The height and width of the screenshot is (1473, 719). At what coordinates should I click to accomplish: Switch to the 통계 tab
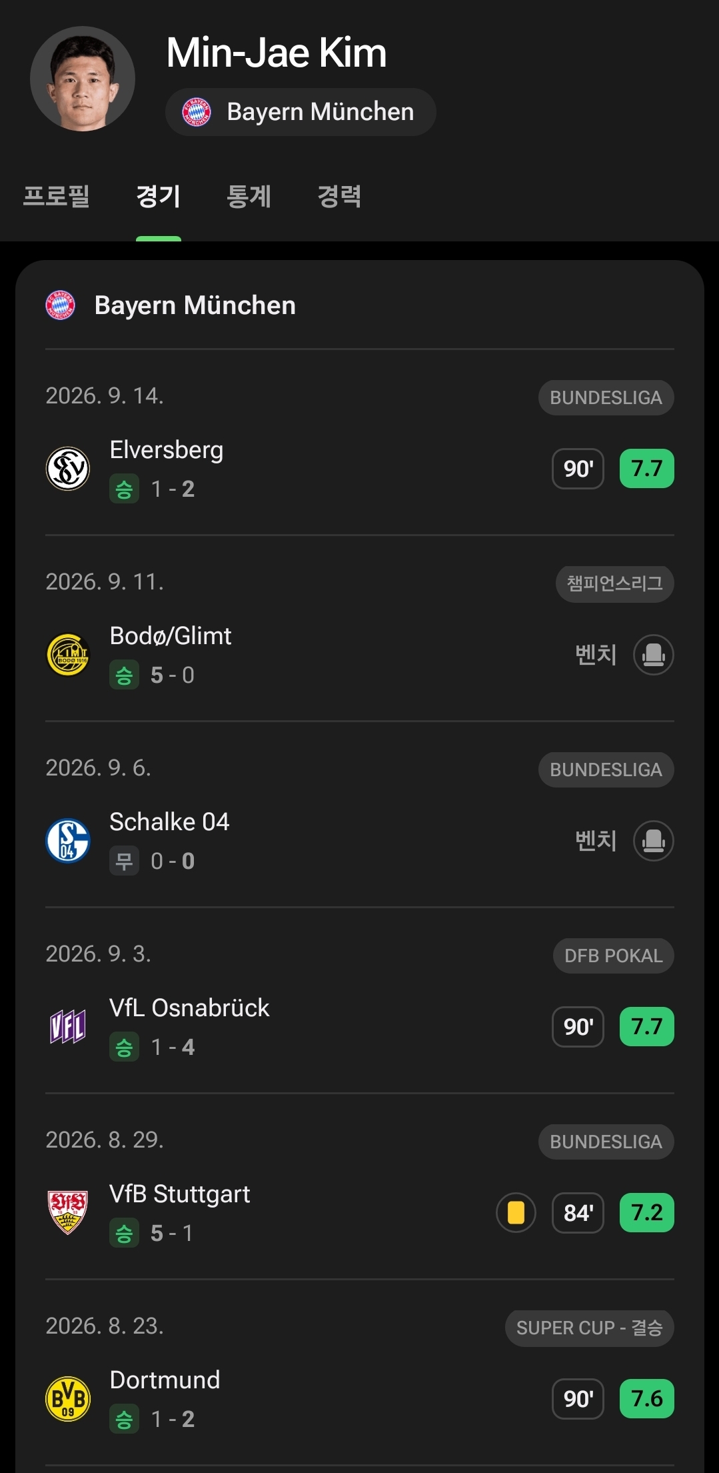[x=249, y=196]
